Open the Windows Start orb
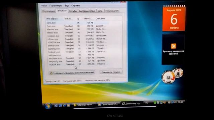214x120 pixels. pos(48,106)
